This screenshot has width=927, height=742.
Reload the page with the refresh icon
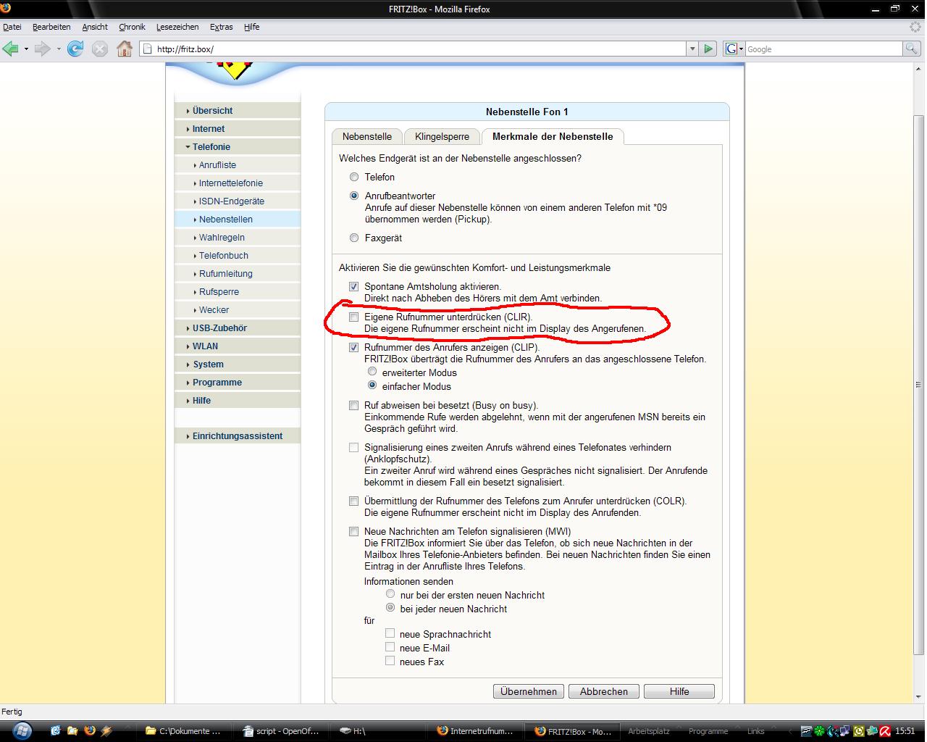click(75, 49)
